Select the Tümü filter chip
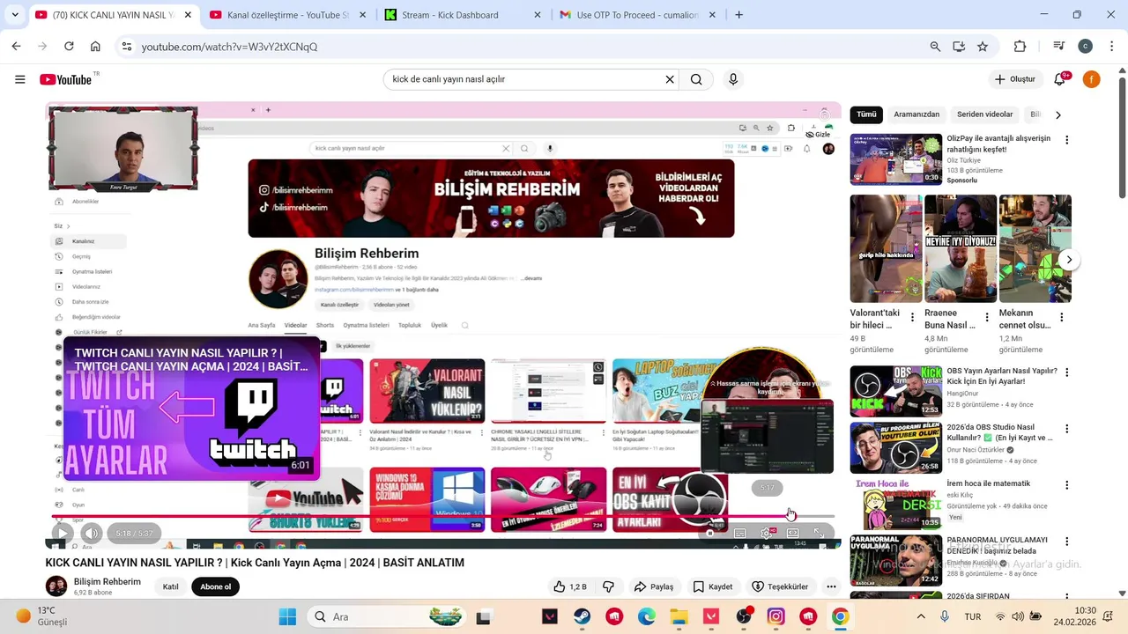 [867, 114]
